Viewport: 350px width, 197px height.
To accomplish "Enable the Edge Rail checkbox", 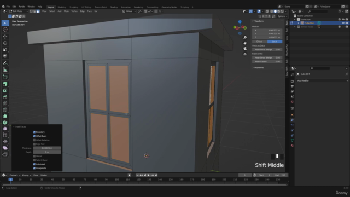I will click(x=34, y=144).
